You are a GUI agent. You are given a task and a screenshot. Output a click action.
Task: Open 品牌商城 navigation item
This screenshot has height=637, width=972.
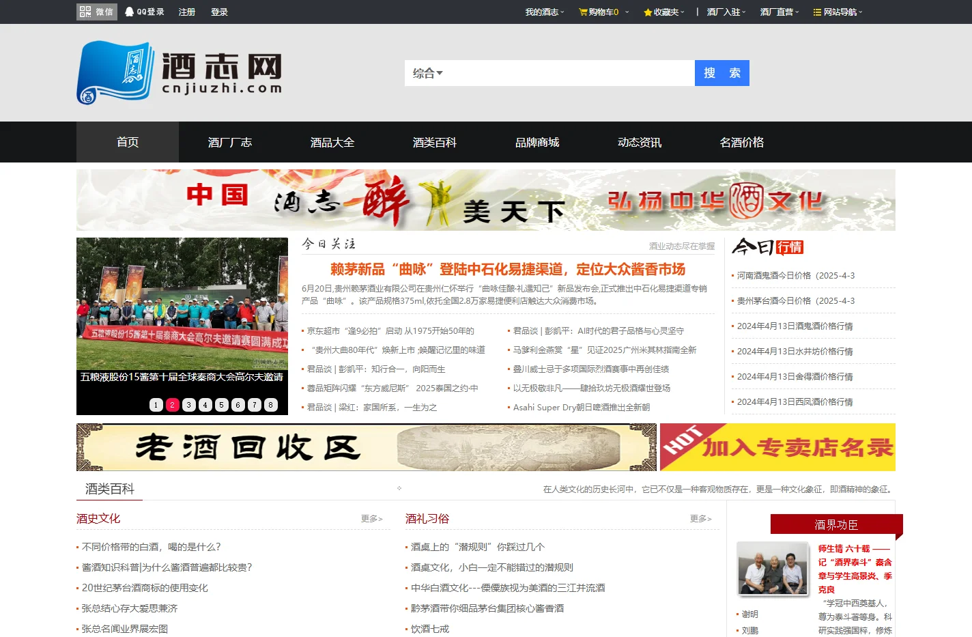537,142
